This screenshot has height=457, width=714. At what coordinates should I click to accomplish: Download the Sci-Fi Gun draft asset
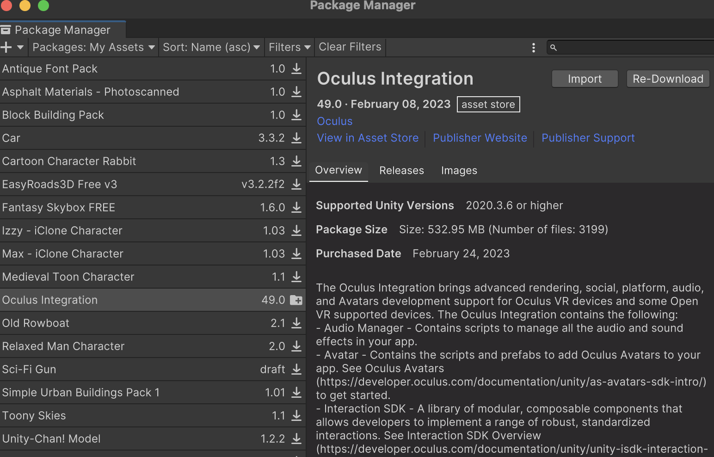(296, 369)
